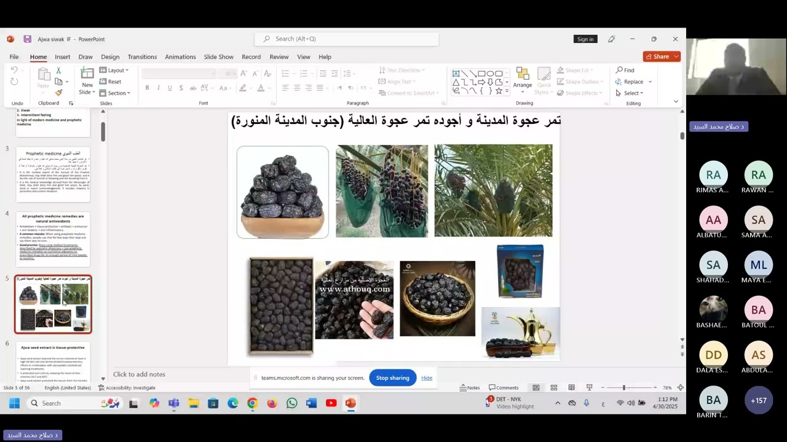Screen dimensions: 787x442
Task: Open the font name combo box
Action: pyautogui.click(x=179, y=74)
